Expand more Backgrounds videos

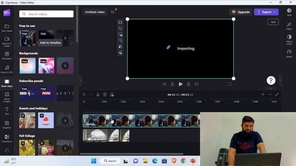pos(65,65)
